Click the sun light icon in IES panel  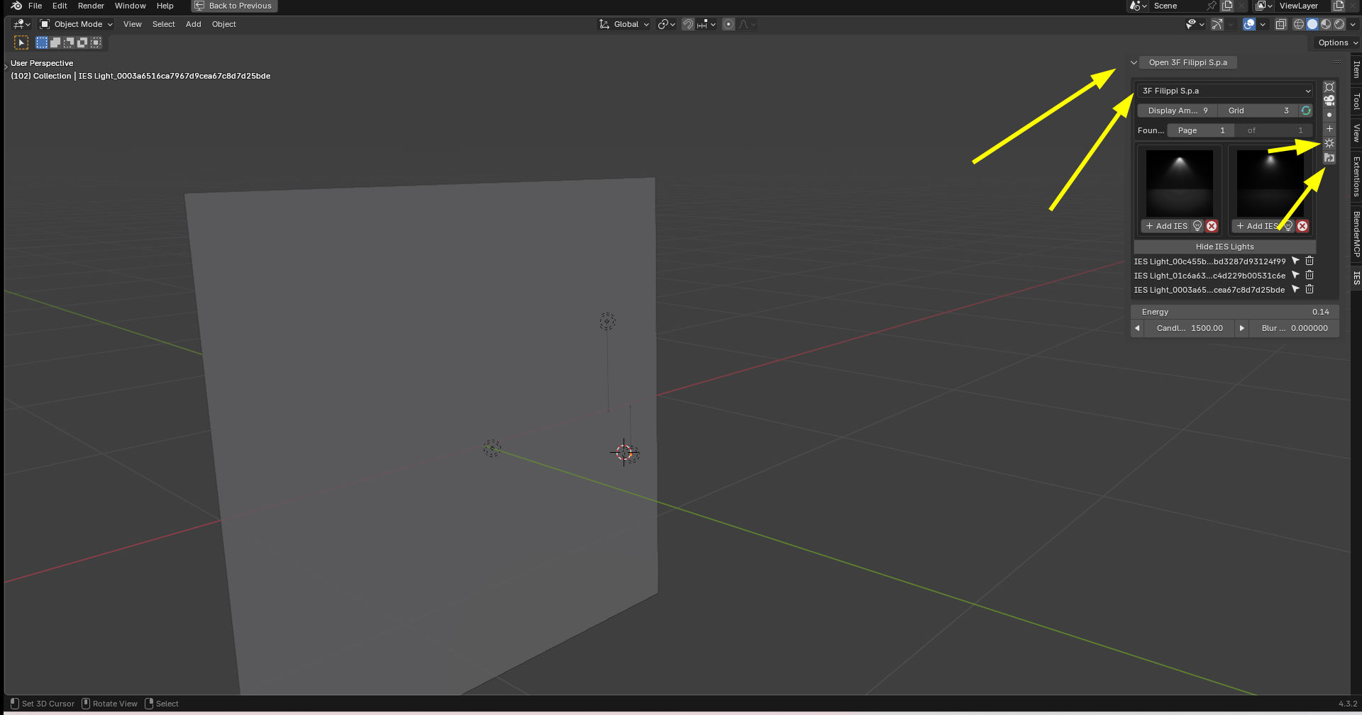(1329, 143)
